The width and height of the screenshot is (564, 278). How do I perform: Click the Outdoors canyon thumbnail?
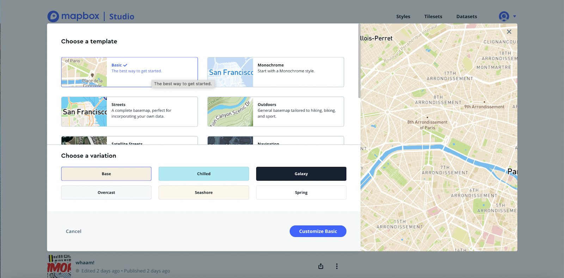tap(231, 111)
